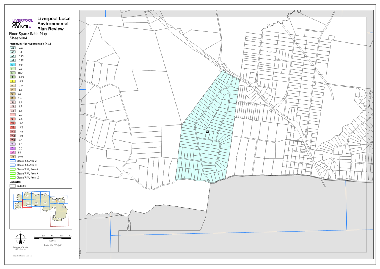The height and width of the screenshot is (269, 380).
Task: Click the yellow L legend swatch
Action: click(12, 81)
